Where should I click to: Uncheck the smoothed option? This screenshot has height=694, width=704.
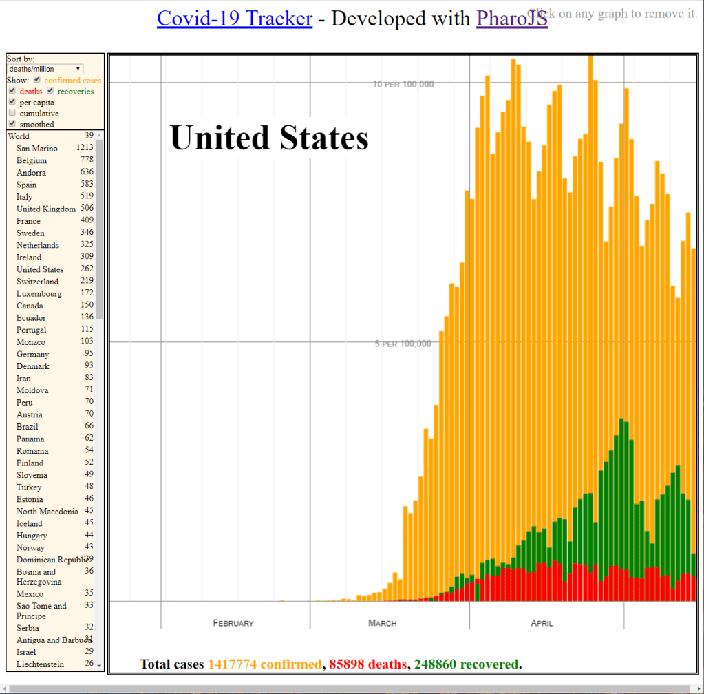[12, 124]
